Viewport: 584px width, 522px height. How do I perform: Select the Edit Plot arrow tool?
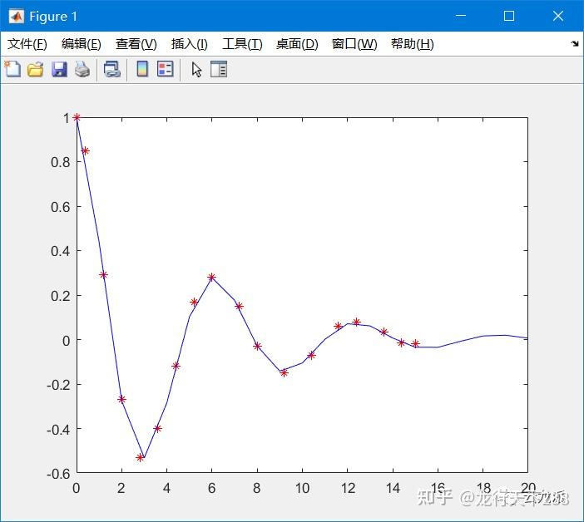coord(196,70)
